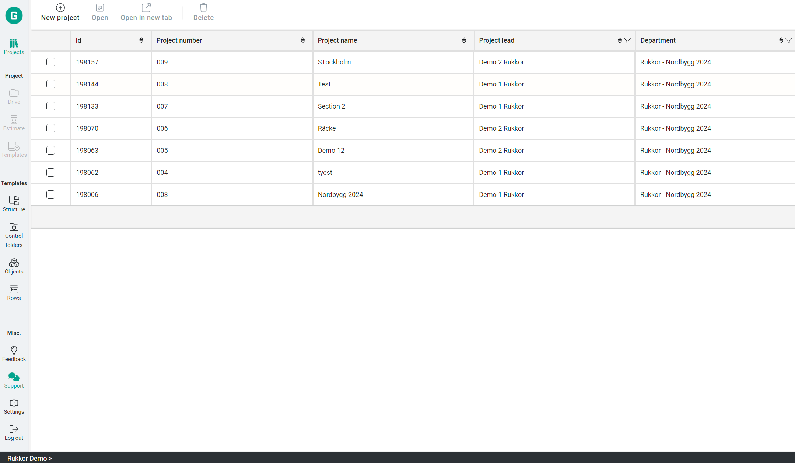The height and width of the screenshot is (463, 795).
Task: Click Log out in sidebar
Action: (x=14, y=433)
